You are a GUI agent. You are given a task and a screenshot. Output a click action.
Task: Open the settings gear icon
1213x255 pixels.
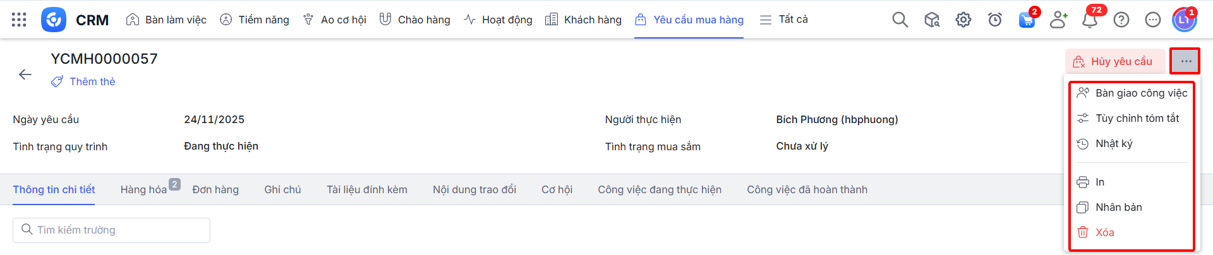[963, 20]
